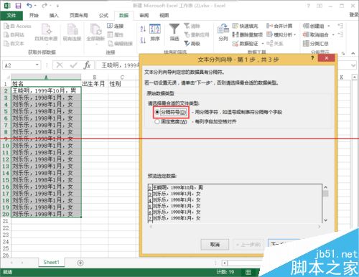Open 连接 connections in the ribbon
359x277 pixels.
[x=115, y=26]
